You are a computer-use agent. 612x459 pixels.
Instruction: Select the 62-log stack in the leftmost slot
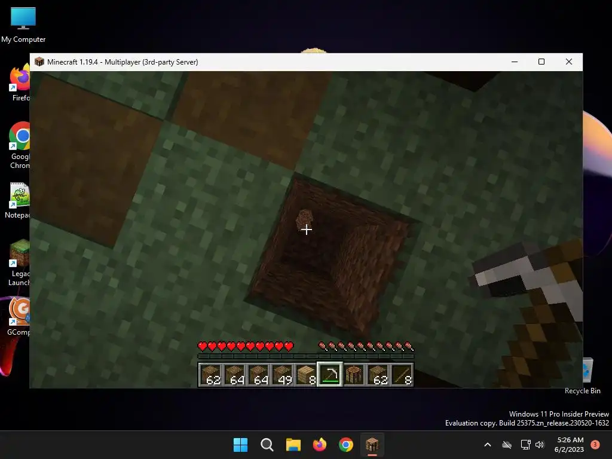pos(210,374)
